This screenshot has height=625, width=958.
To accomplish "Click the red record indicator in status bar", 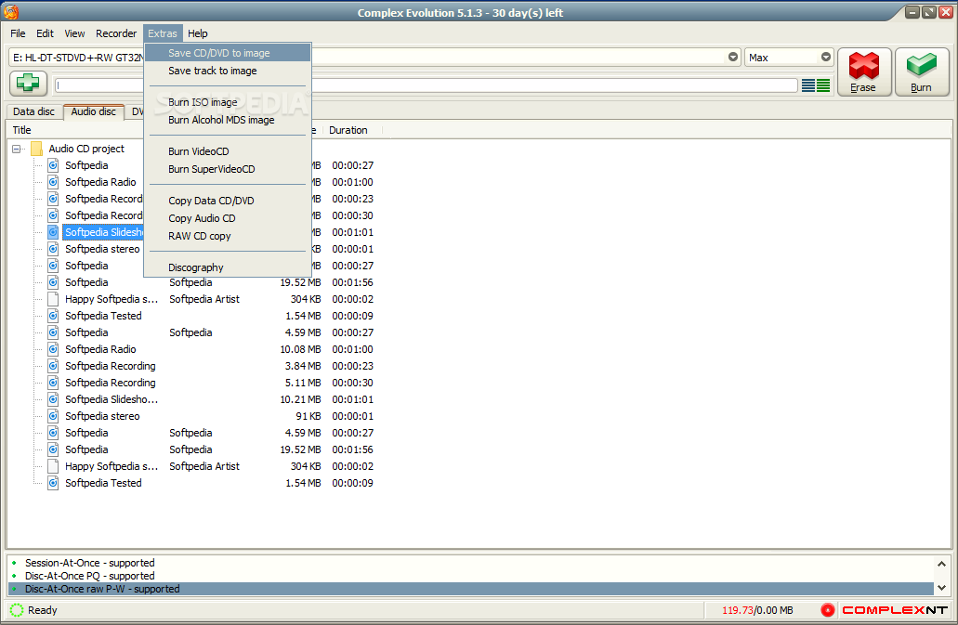I will tap(827, 609).
